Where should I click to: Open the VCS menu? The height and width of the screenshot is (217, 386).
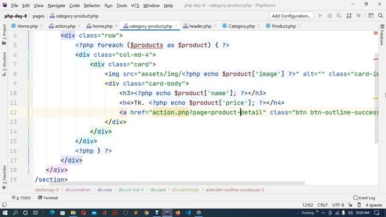[x=135, y=5]
